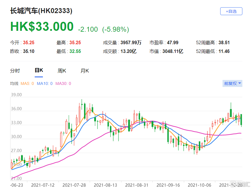This screenshot has height=189, width=252.
Task: Click the stock title 长城汽车(HK02333)
Action: click(x=41, y=11)
